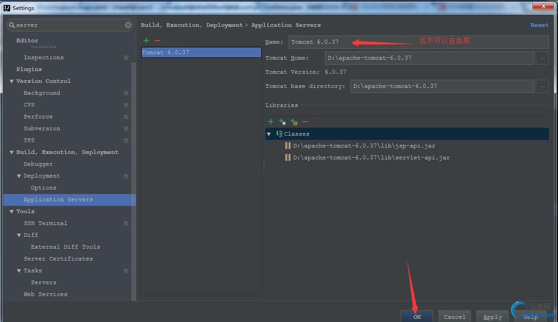Screen dimensions: 558x322
Task: Click project-level icon beside Background
Action: coord(126,93)
